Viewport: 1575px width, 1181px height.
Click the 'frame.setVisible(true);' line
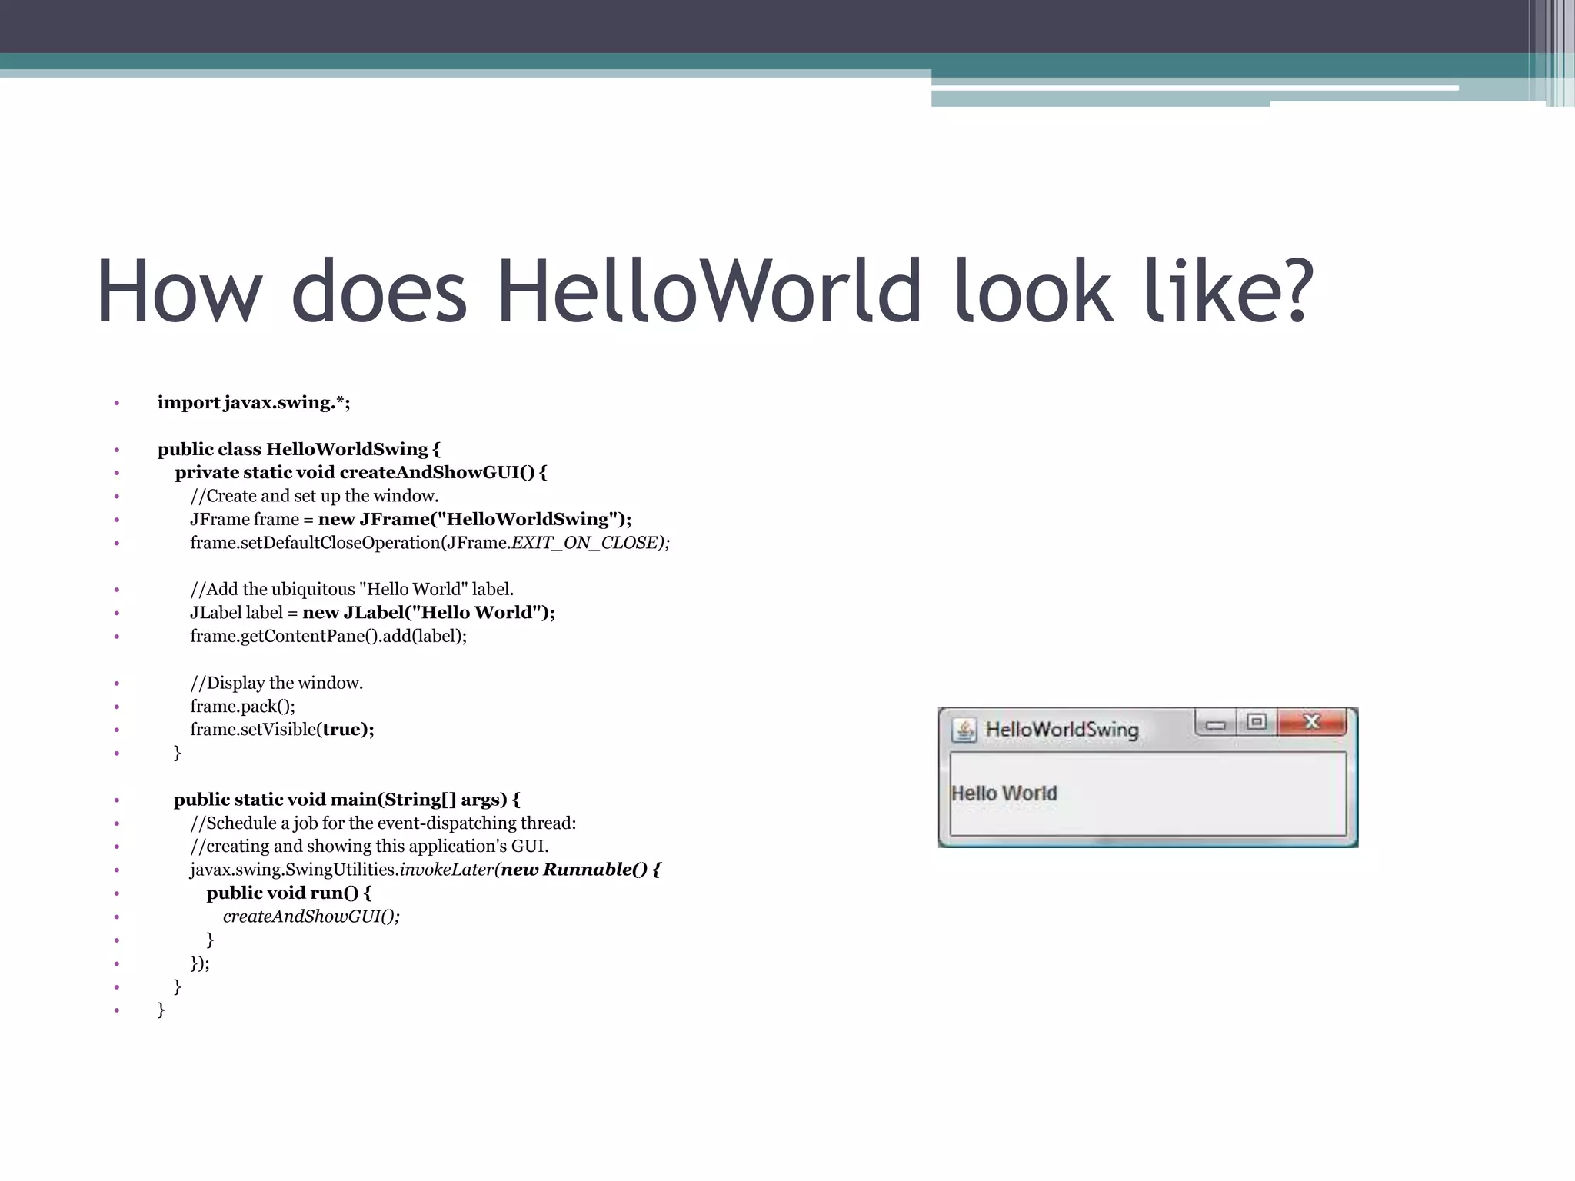(x=282, y=729)
